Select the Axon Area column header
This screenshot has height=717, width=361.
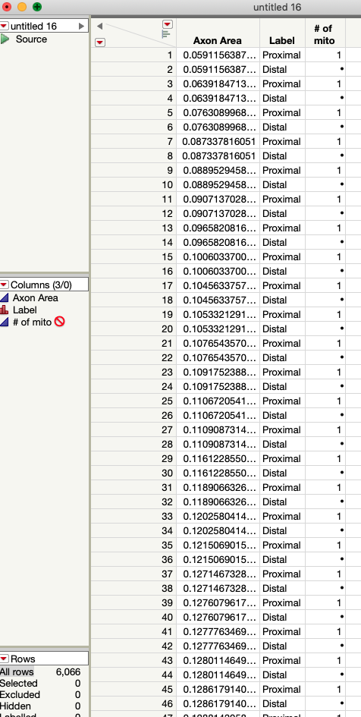pos(218,40)
